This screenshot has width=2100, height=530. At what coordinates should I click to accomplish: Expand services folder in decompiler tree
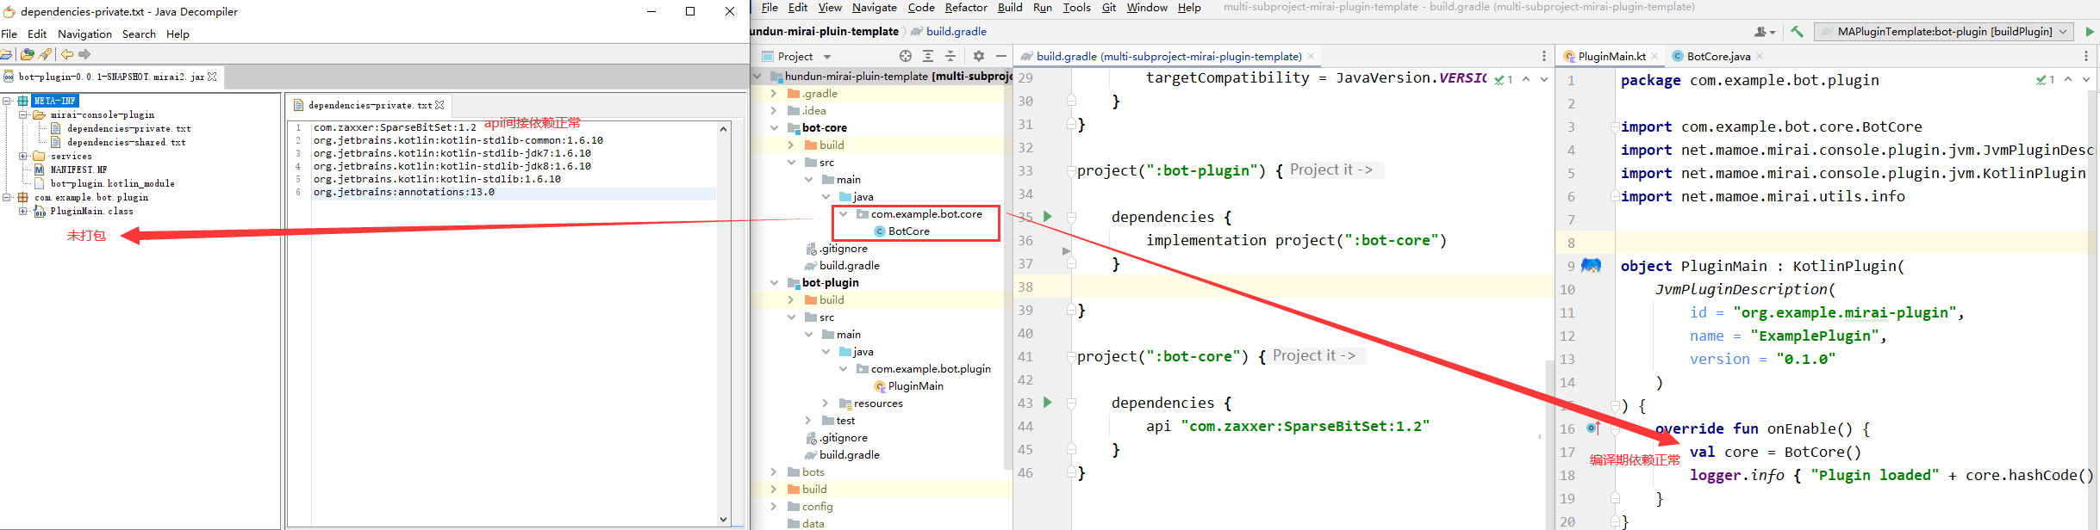23,156
